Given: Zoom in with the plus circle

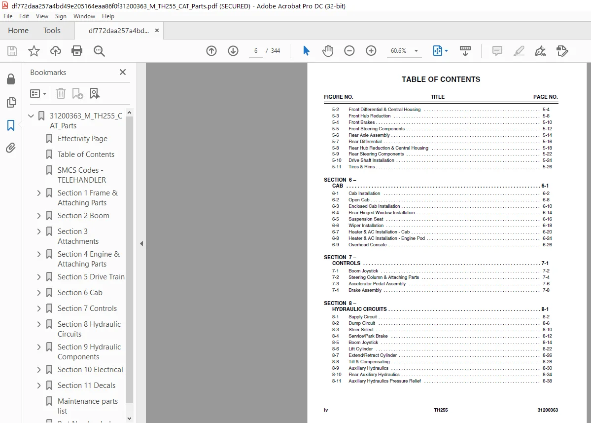Looking at the screenshot, I should 371,51.
